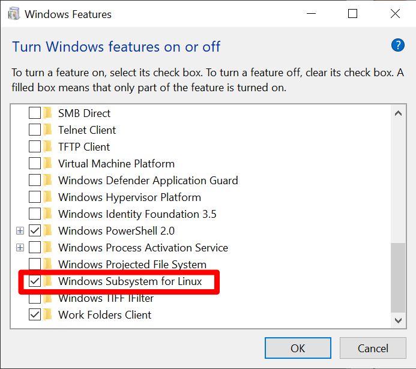416x369 pixels.
Task: Click the Cancel button
Action: (373, 348)
